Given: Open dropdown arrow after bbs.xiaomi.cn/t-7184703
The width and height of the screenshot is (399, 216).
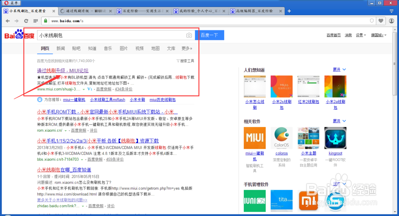Looking at the screenshot, I should [82, 160].
